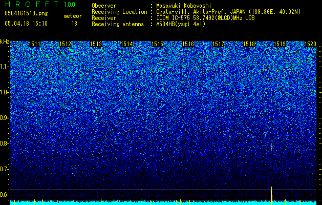Click the date stamp 05.04.16 15:10
Screen dimensions: 322x205
(26, 24)
